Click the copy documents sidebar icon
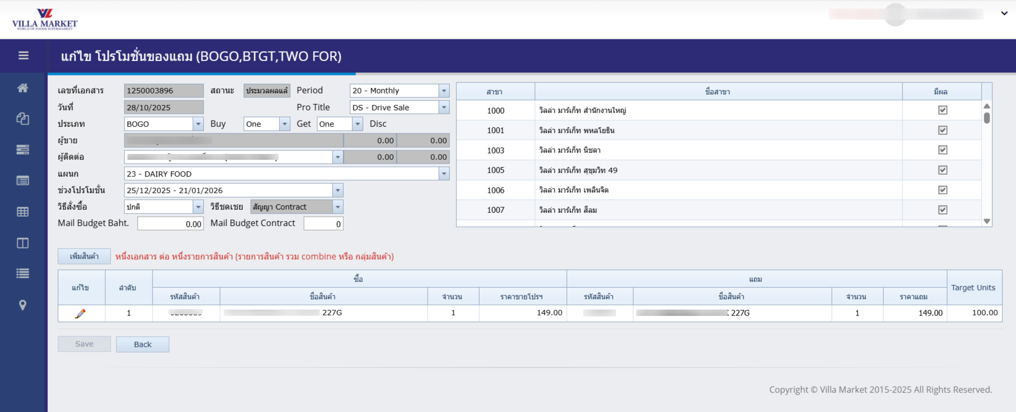Screen dimensions: 1016x412 (x=23, y=119)
